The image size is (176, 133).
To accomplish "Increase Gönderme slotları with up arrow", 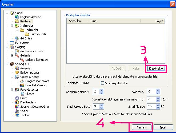I will point(101,90).
